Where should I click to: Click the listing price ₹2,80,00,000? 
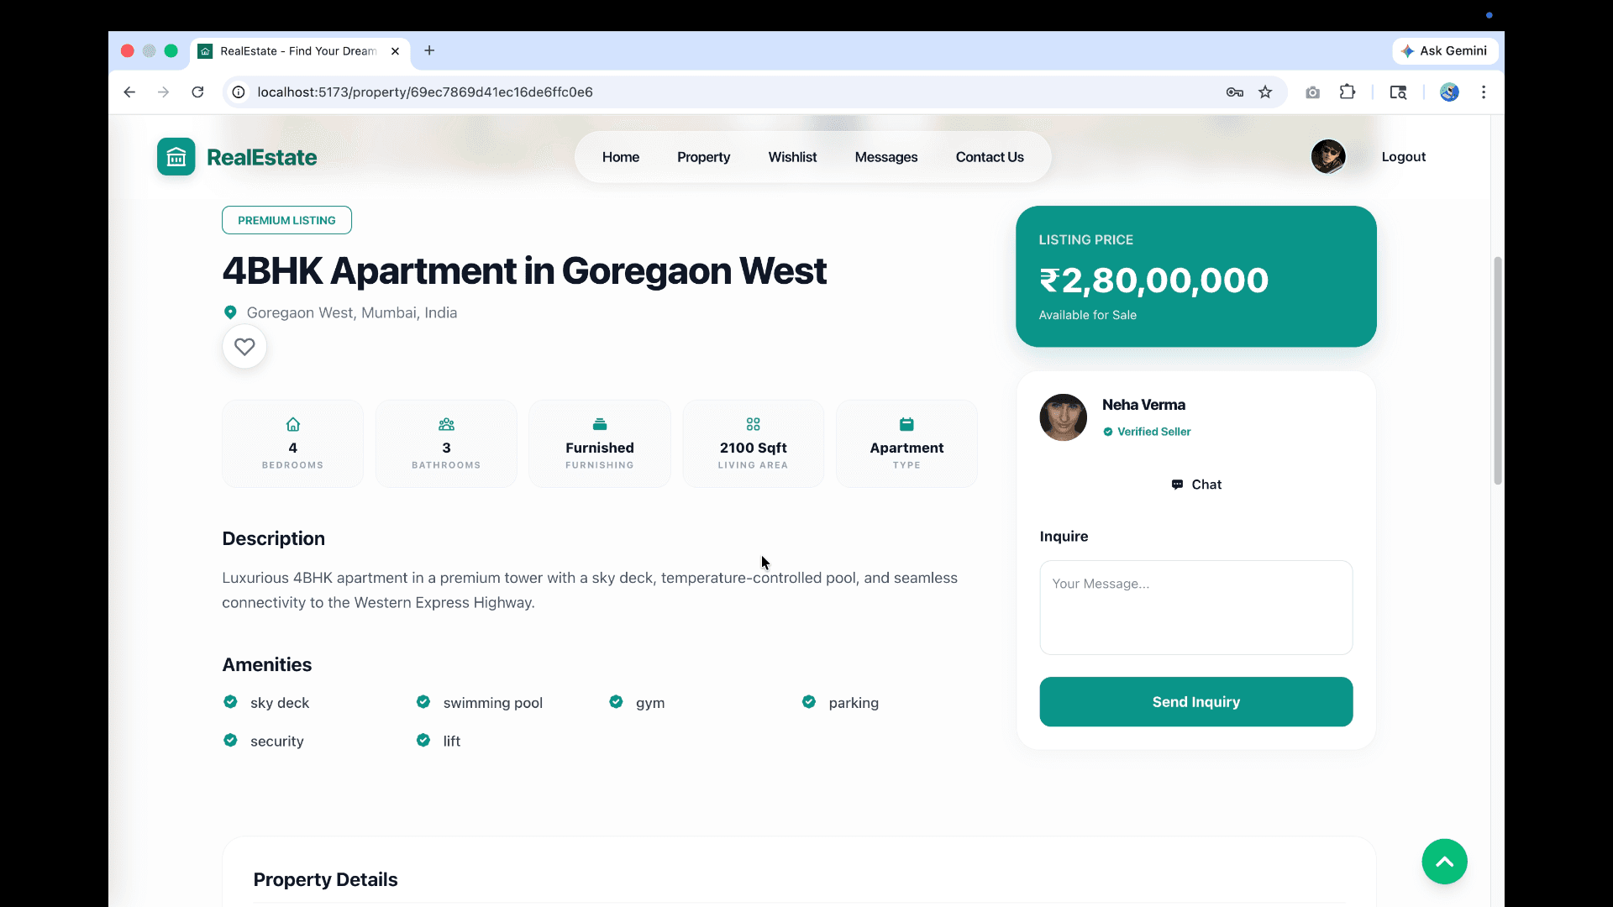[1153, 280]
